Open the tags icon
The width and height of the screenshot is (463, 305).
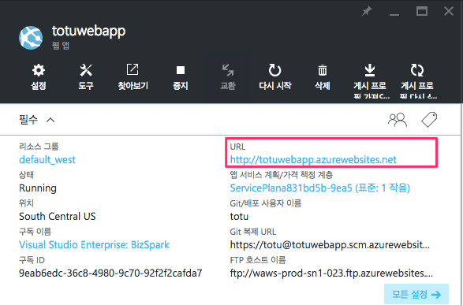tap(429, 120)
